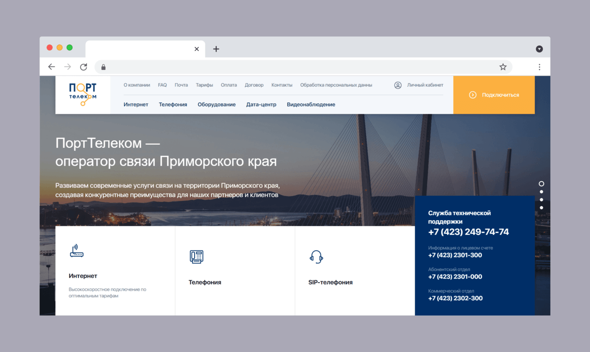Click the circled arrow on Подключиться button
Image resolution: width=590 pixels, height=352 pixels.
pyautogui.click(x=473, y=95)
